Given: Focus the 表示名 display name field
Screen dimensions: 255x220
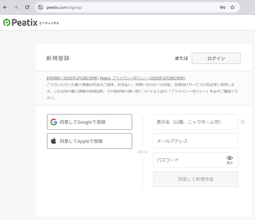Looking at the screenshot, I should 196,122.
